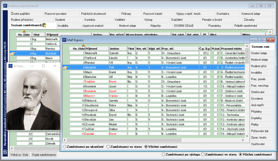
Task: Select Zaměstnanci po výstupu radio in main window
Action: pyautogui.click(x=163, y=154)
